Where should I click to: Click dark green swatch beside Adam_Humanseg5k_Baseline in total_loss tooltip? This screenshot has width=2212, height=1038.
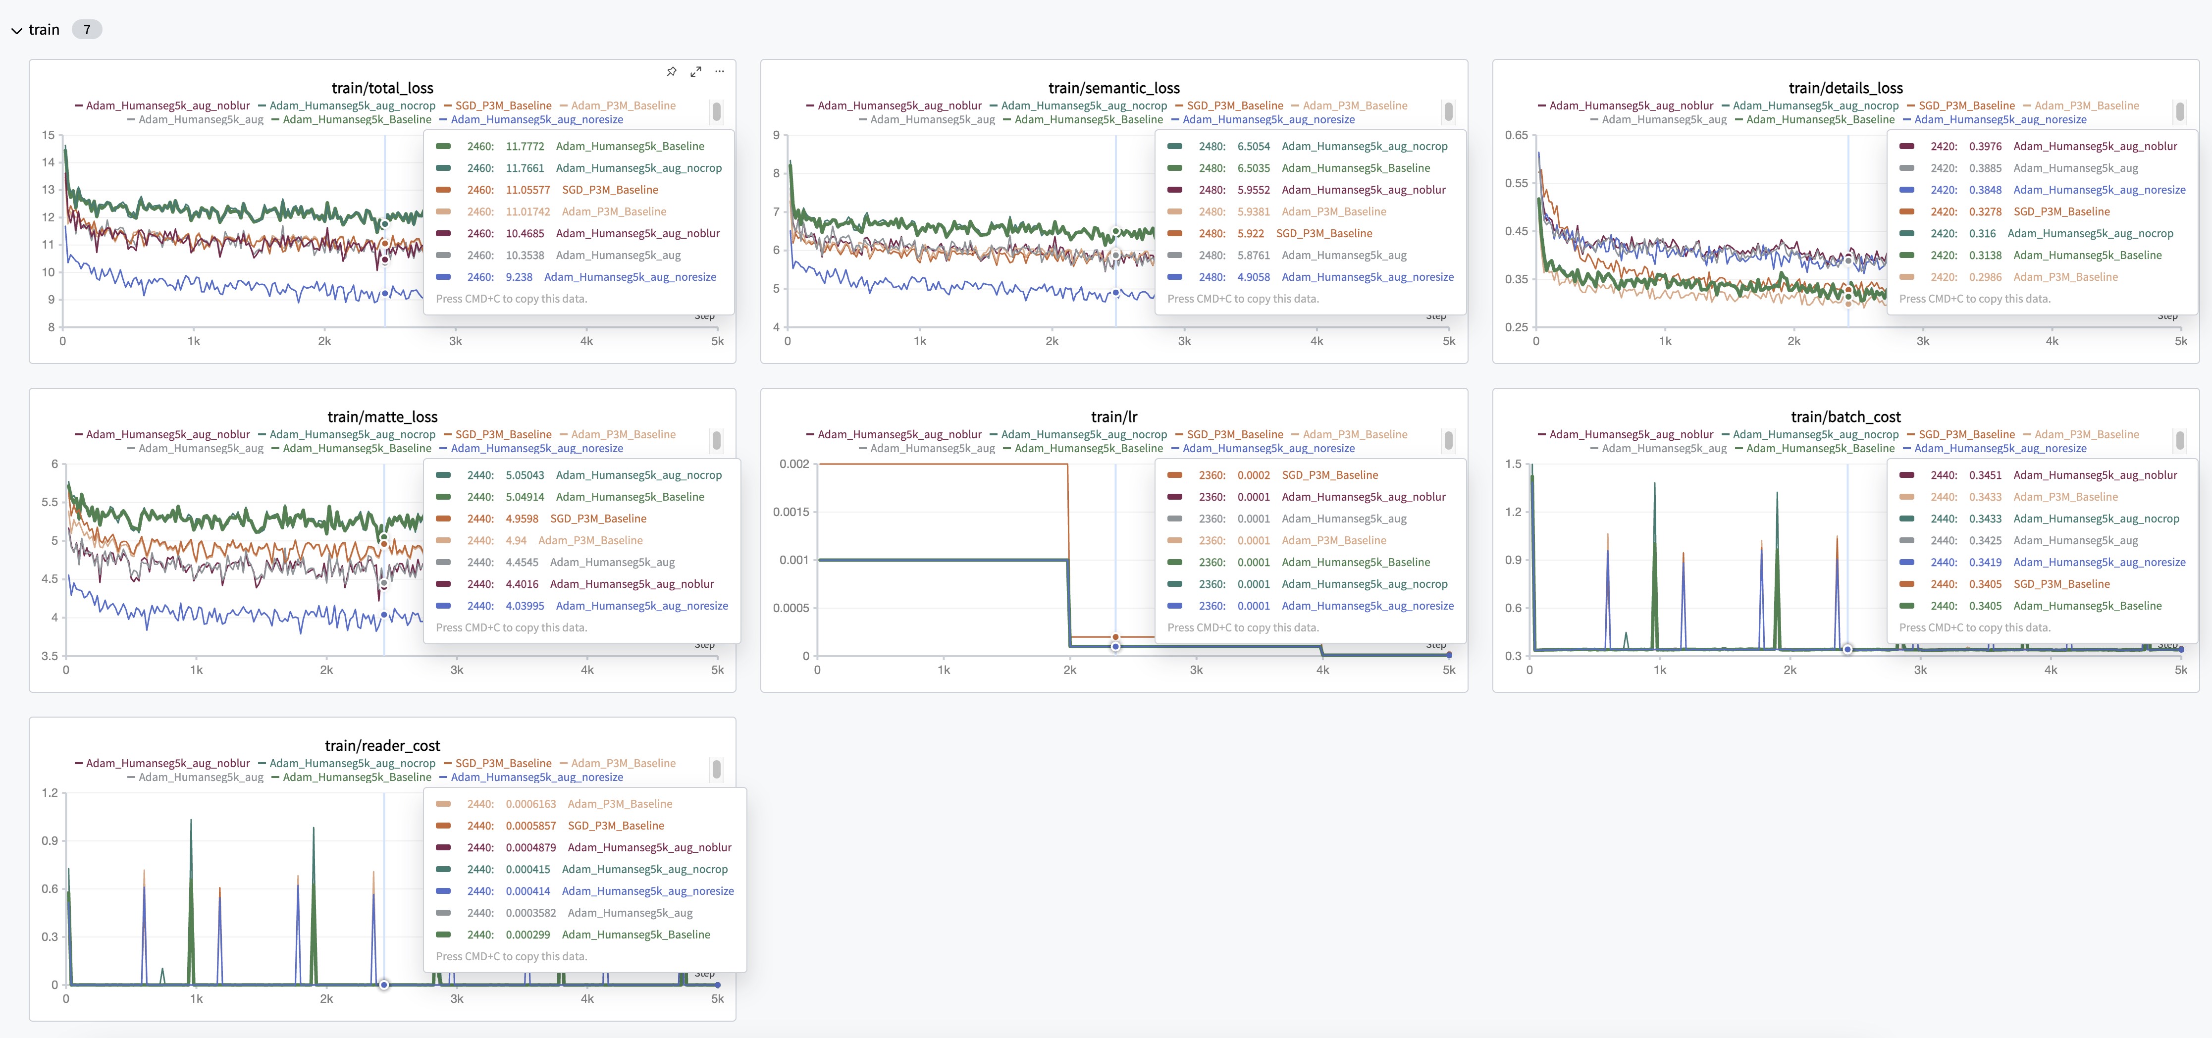[x=443, y=146]
